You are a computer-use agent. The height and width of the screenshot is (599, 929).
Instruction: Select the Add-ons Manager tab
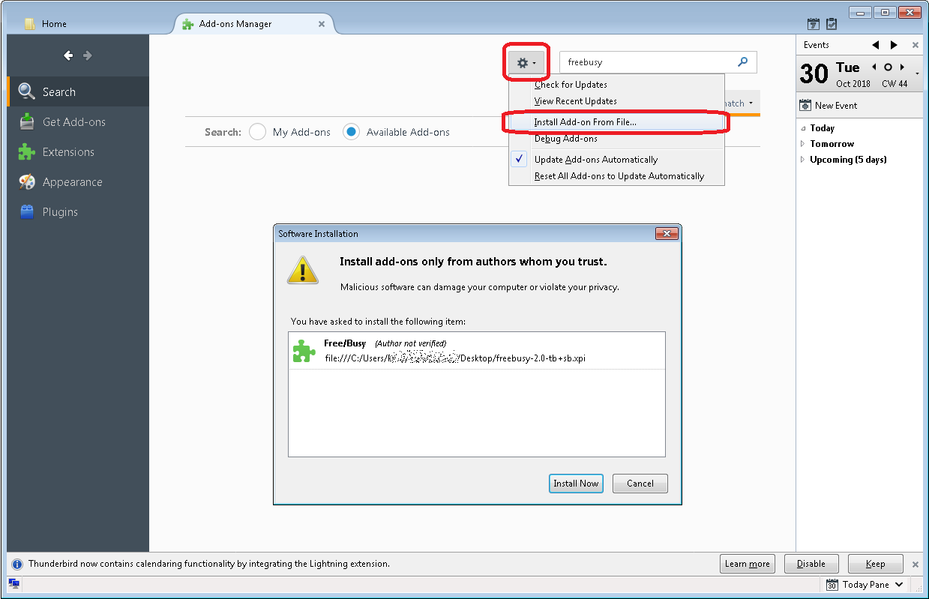pyautogui.click(x=254, y=24)
